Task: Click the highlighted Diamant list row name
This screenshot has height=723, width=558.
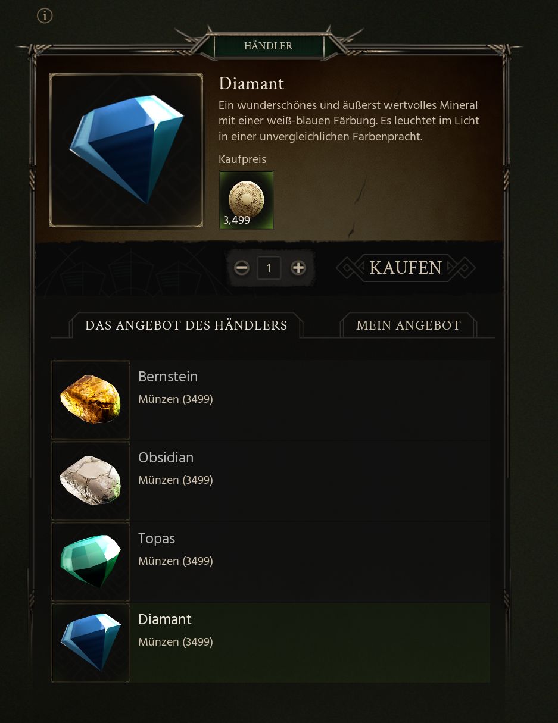Action: pos(165,619)
